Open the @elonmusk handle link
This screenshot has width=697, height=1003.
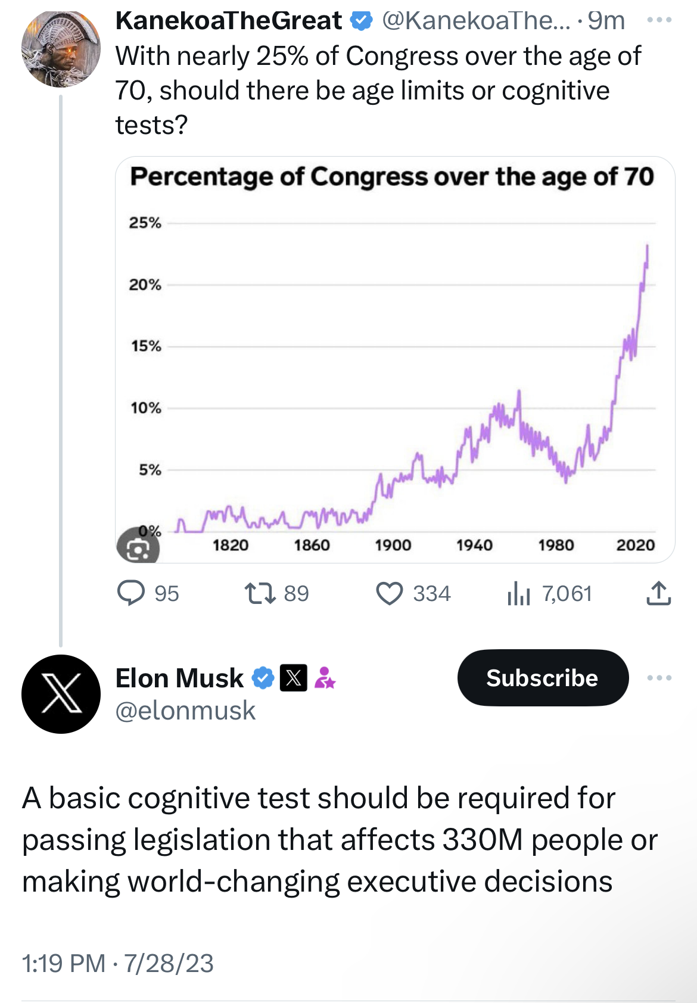pos(185,711)
